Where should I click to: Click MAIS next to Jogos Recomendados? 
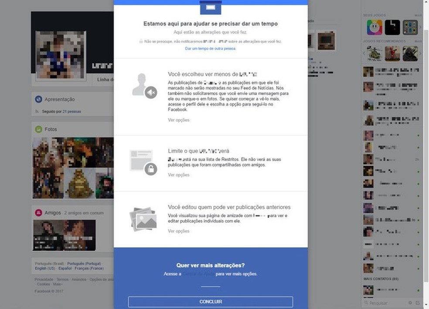pyautogui.click(x=418, y=41)
